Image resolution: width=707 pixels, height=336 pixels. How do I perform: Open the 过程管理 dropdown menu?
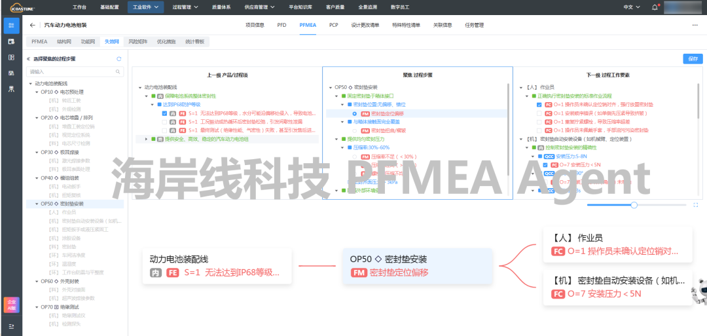[185, 7]
